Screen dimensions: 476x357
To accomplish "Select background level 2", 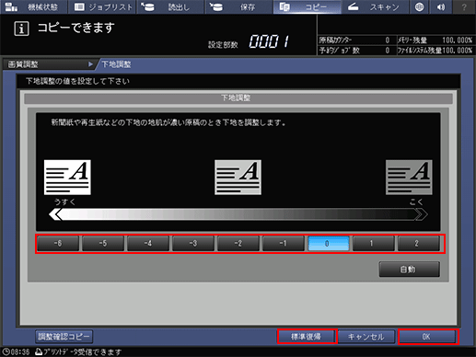I will click(x=419, y=244).
